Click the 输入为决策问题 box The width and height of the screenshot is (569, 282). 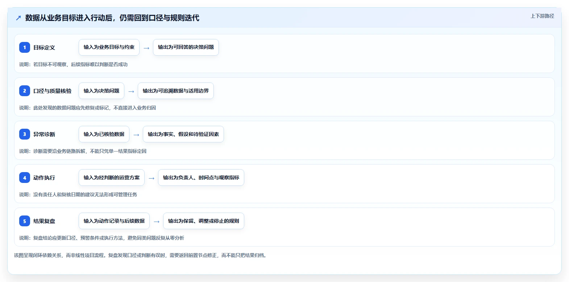101,91
